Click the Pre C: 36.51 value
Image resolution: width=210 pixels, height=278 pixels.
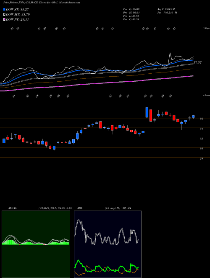pyautogui.click(x=131, y=19)
